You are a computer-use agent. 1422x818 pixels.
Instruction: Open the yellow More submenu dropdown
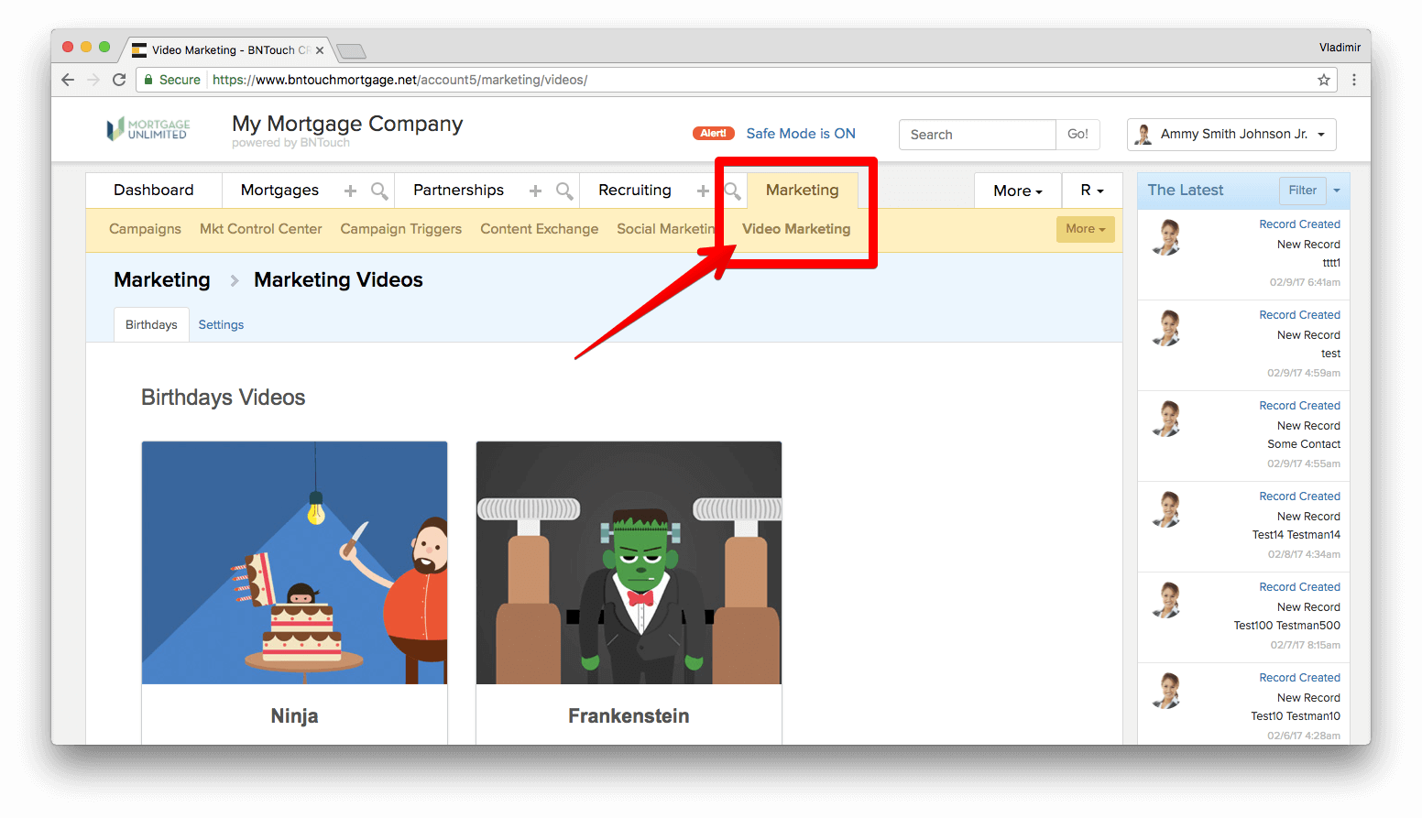(x=1085, y=229)
